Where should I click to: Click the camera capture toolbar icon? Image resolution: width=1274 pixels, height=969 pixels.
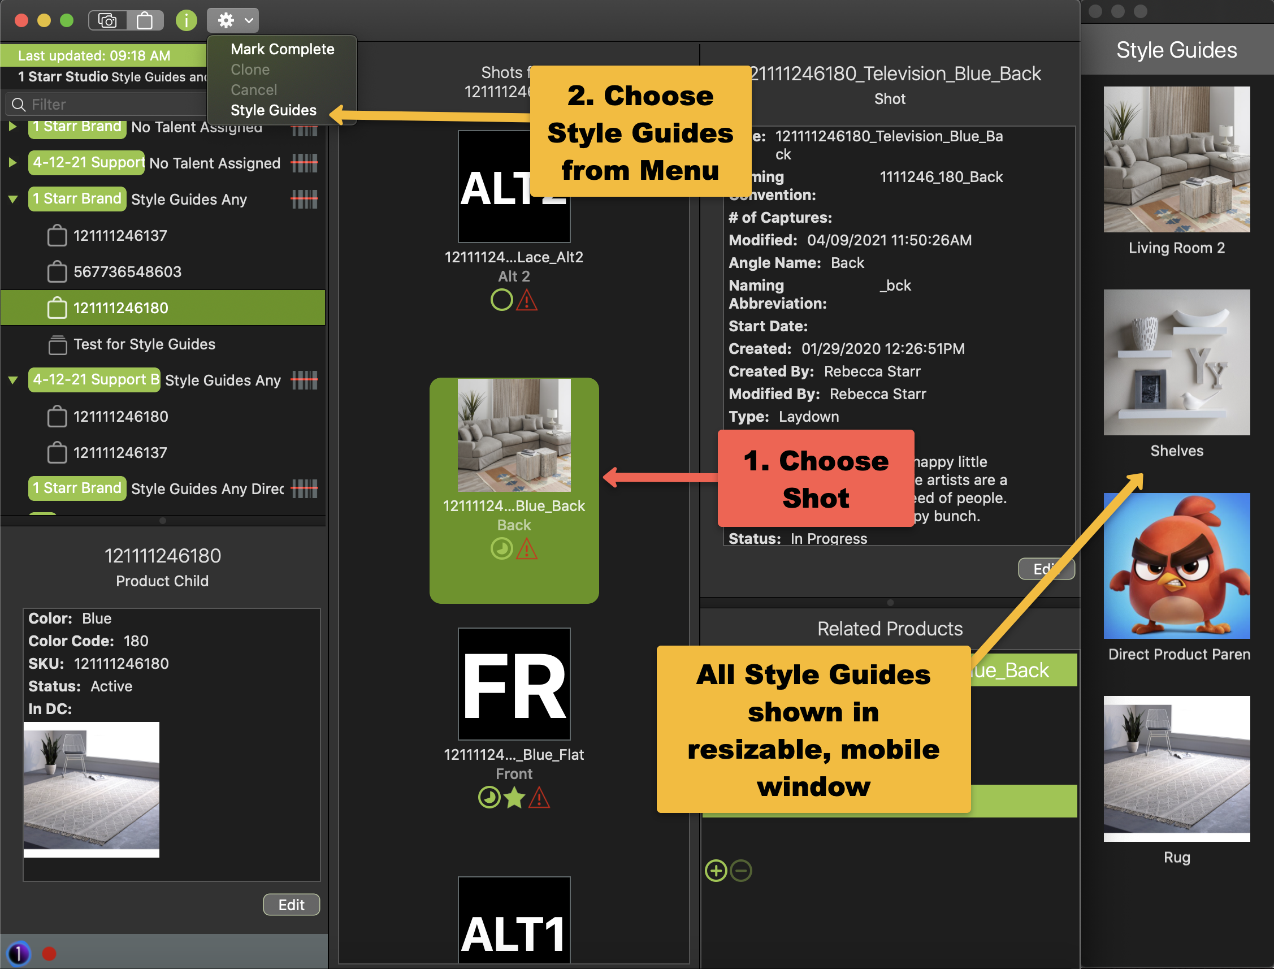click(107, 21)
